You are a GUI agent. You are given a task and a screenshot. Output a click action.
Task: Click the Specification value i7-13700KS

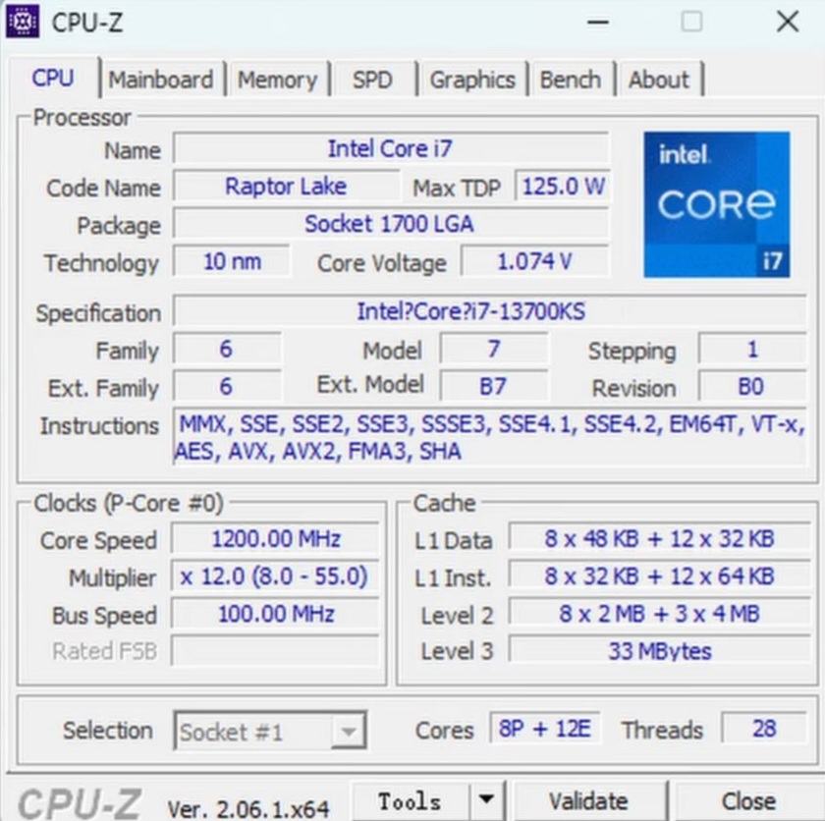489,311
